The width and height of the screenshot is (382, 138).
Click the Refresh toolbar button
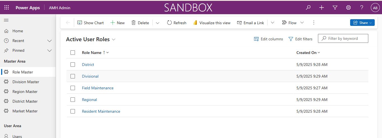pyautogui.click(x=176, y=23)
